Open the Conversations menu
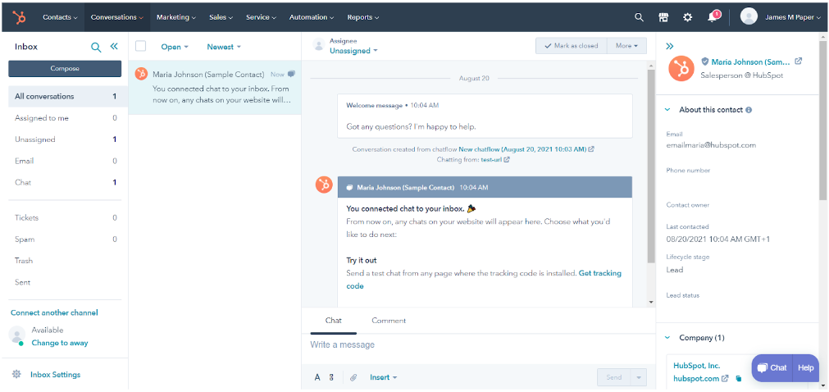The height and width of the screenshot is (392, 829). tap(116, 17)
